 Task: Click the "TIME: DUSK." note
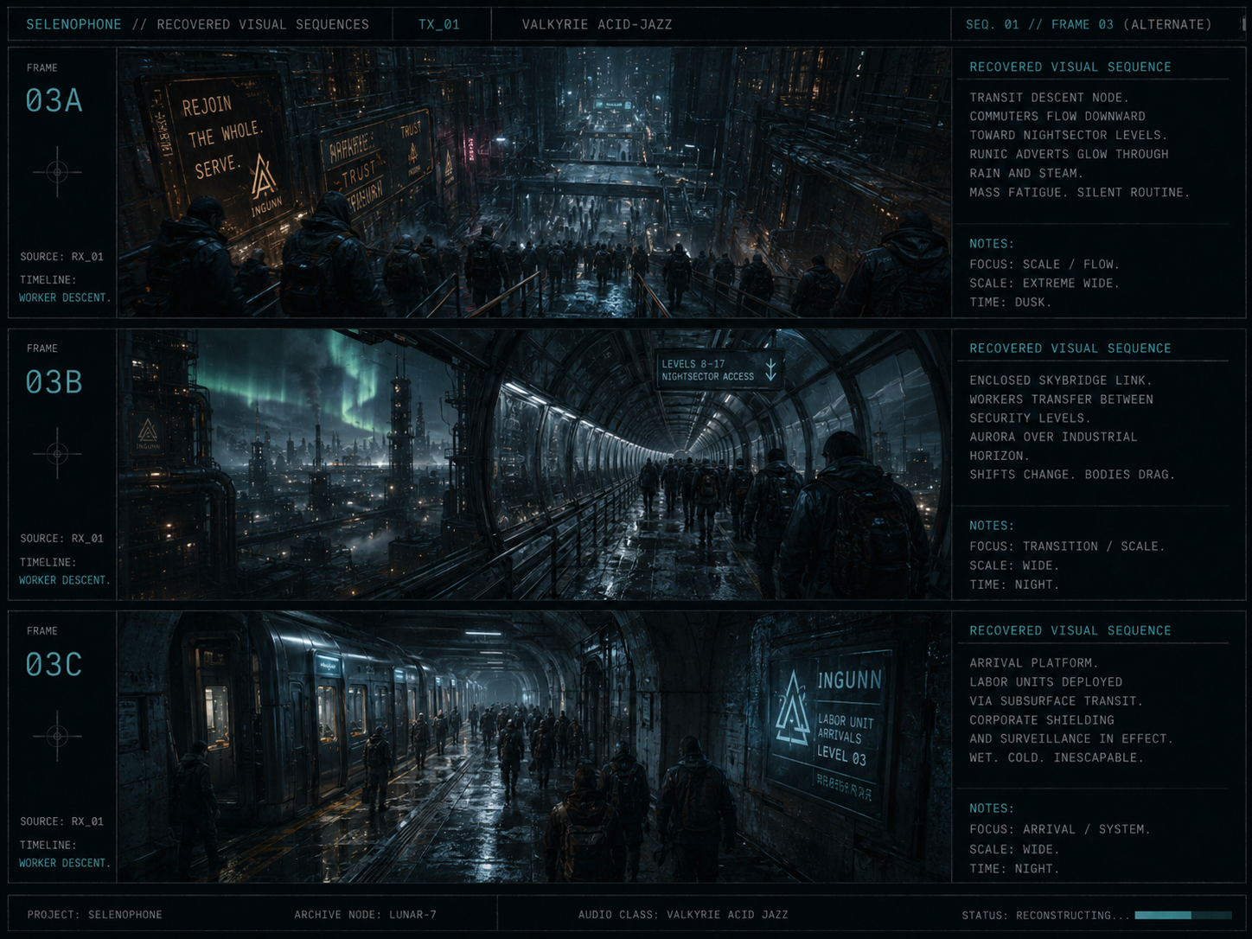[1011, 303]
